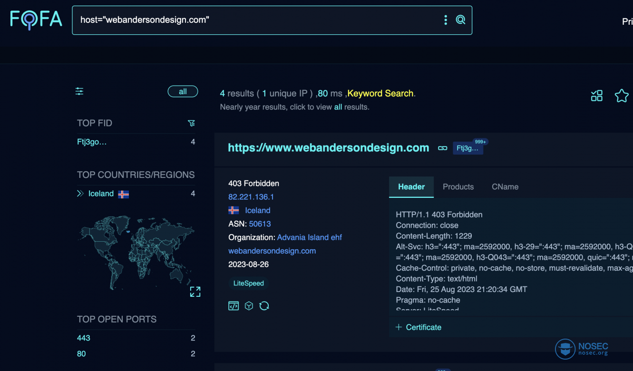Expand the world map to fullscreen

[195, 292]
